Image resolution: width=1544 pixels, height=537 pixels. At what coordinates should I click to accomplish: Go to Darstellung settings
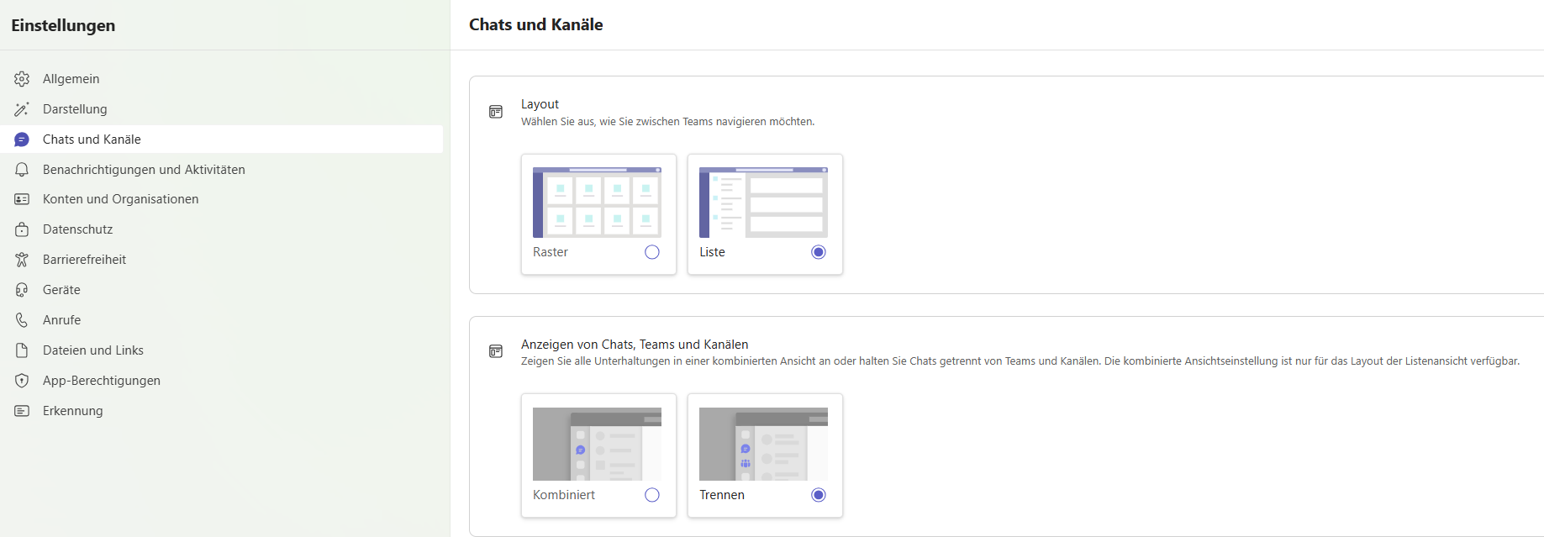pyautogui.click(x=222, y=109)
